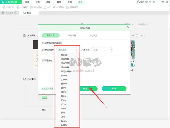The image size is (170, 128).
Task: Open the 页面布局 dropdown showing 自动
Action: pyautogui.click(x=102, y=50)
